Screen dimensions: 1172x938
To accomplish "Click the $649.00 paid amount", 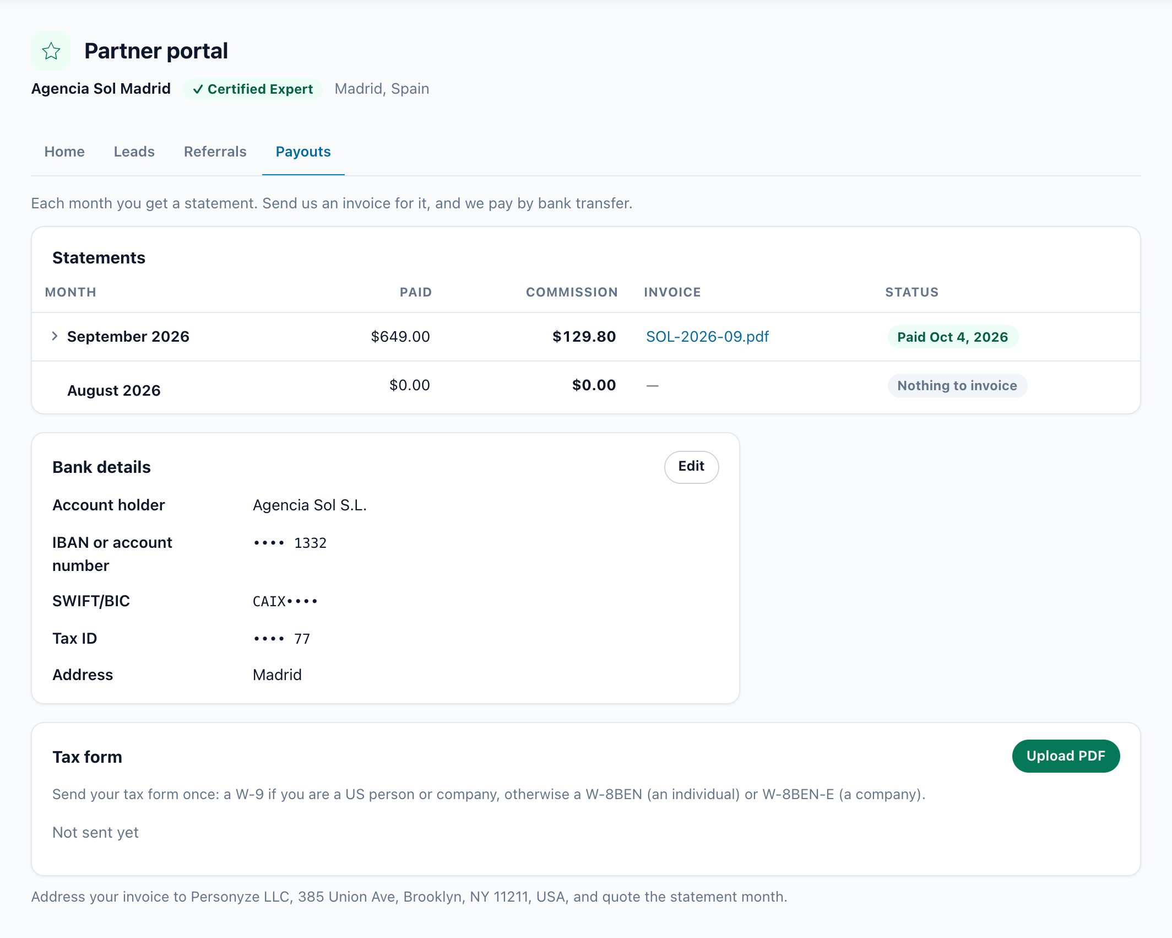I will coord(400,336).
